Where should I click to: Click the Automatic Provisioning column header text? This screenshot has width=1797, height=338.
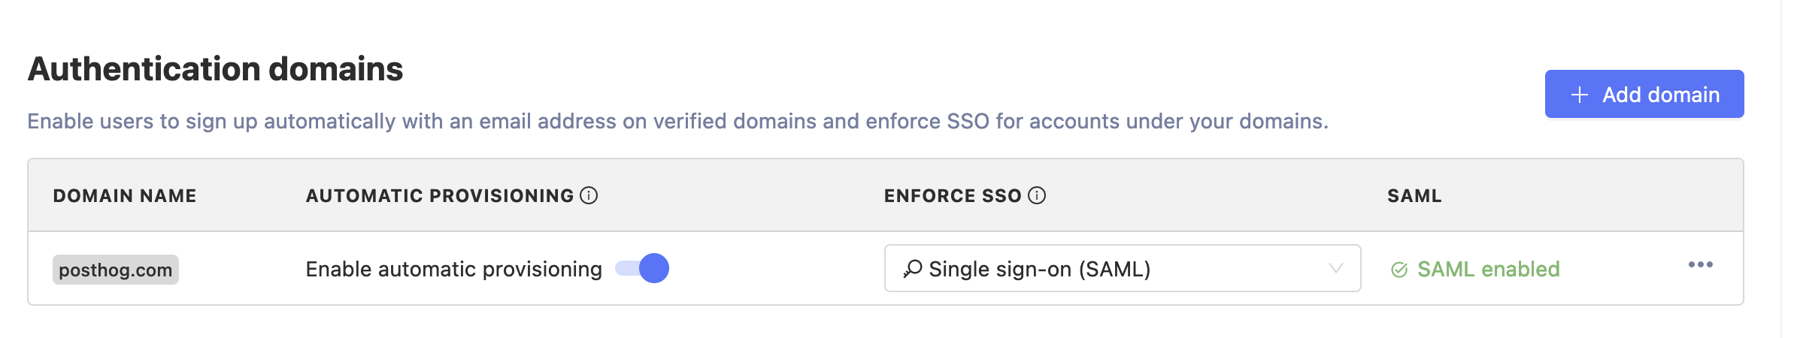pos(440,196)
